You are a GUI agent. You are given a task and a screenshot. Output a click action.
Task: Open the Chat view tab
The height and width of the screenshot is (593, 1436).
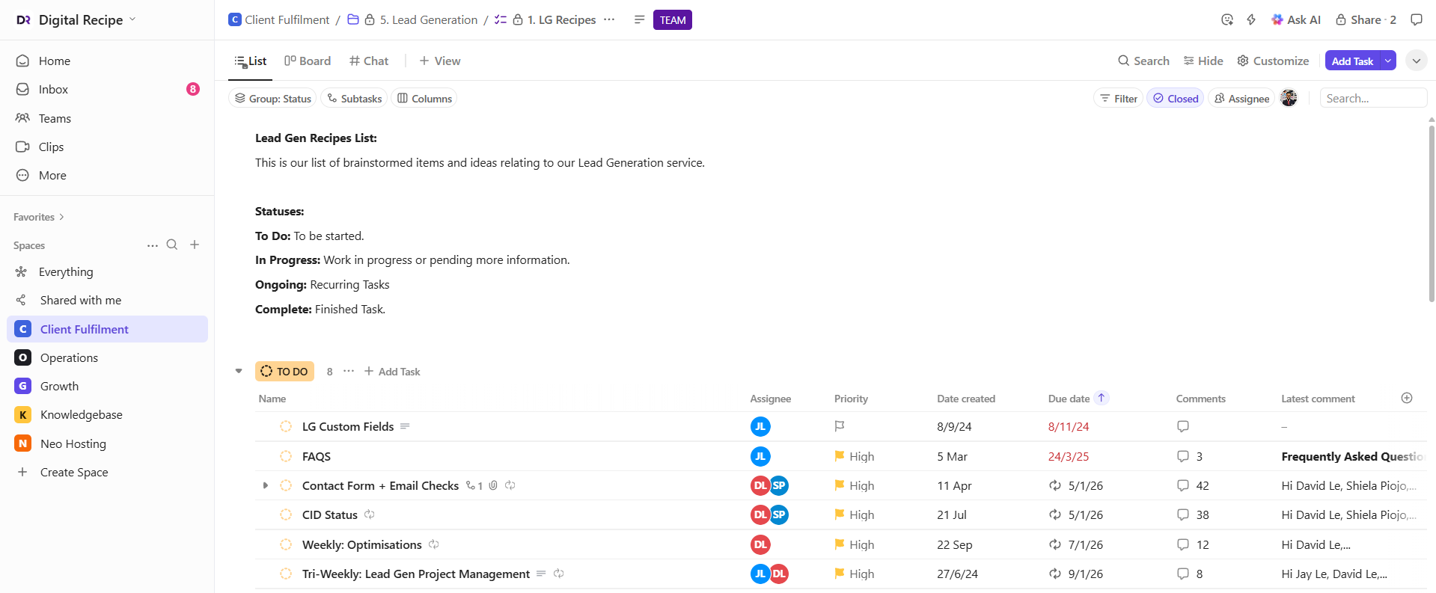[369, 61]
